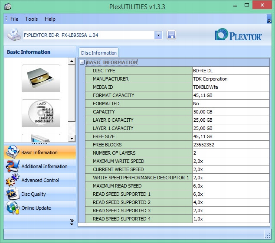Select the READ SPEED SUPPORTED 1 label
Image resolution: width=275 pixels, height=243 pixels.
pos(122,194)
